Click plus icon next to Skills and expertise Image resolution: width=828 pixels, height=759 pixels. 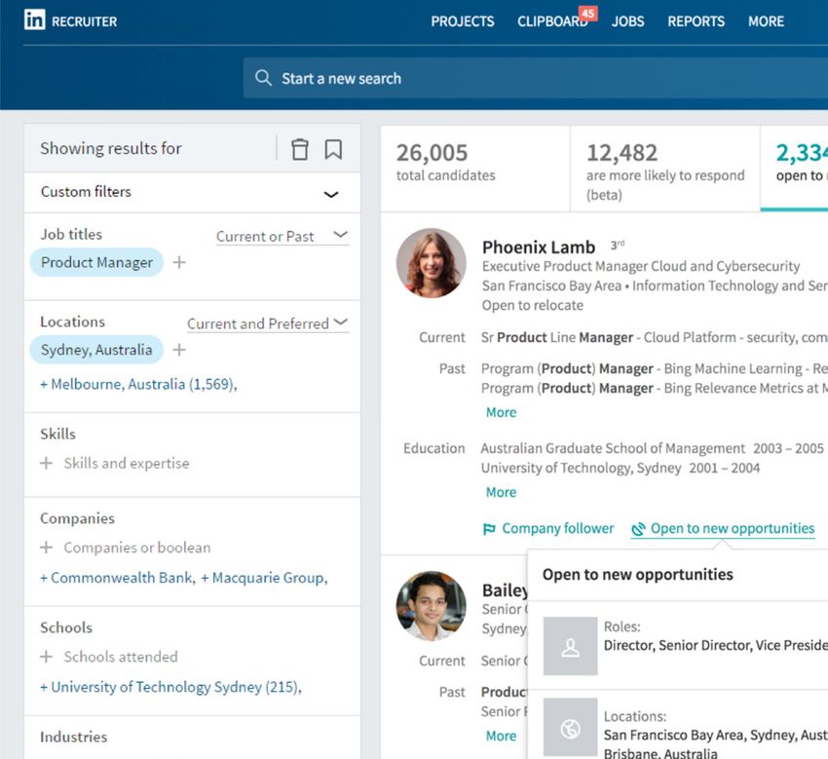(47, 463)
